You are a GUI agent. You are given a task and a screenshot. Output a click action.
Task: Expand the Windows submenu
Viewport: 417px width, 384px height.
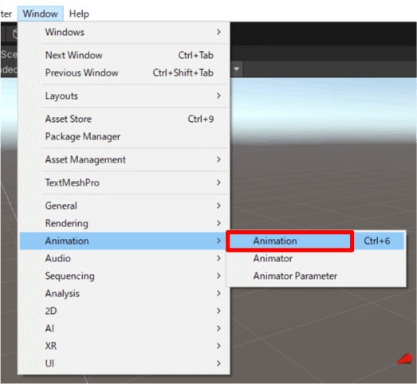pyautogui.click(x=124, y=32)
